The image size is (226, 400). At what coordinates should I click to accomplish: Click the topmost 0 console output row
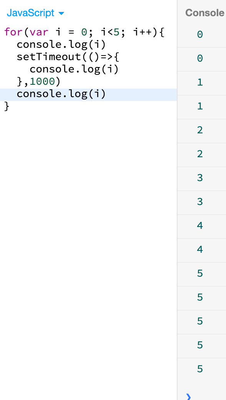pyautogui.click(x=201, y=35)
